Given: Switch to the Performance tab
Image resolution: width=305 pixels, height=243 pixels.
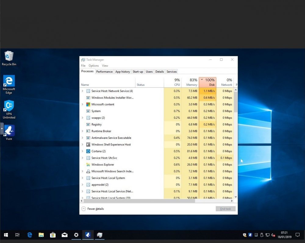Looking at the screenshot, I should coord(104,72).
